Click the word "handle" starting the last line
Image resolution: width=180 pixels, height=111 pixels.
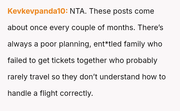pyautogui.click(x=19, y=93)
